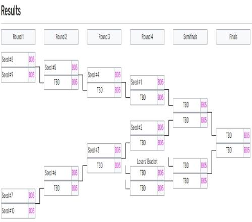
Task: Select the Seed #4 team slot
Action: click(x=104, y=75)
